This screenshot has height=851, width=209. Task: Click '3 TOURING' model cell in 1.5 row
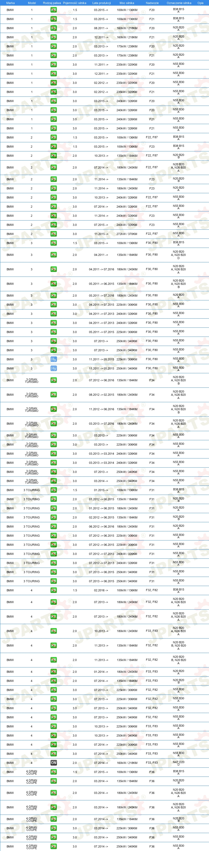click(x=31, y=490)
